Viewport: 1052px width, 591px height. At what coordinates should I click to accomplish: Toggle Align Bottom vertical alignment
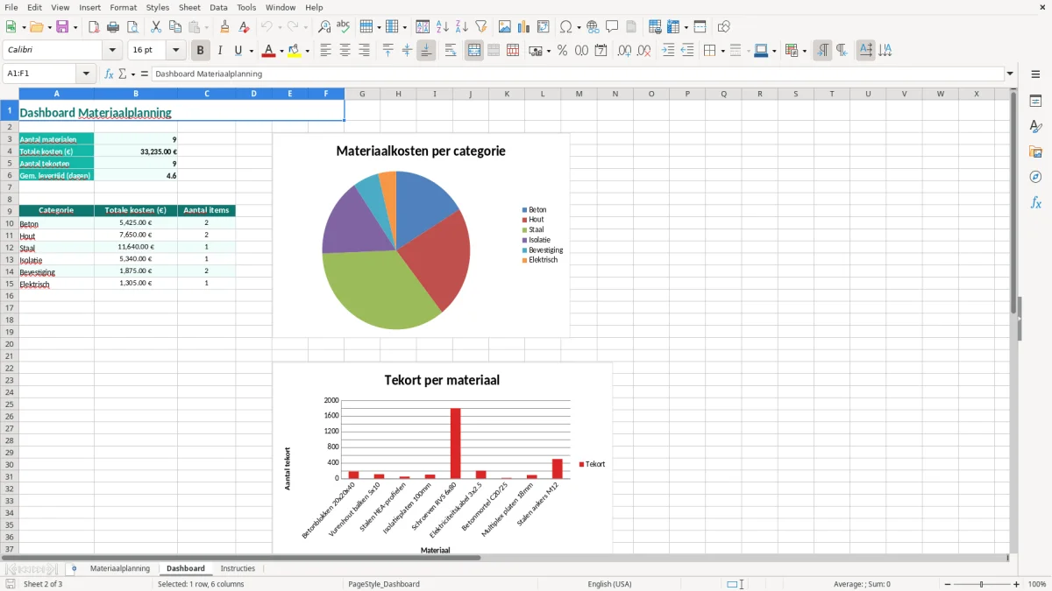(426, 51)
